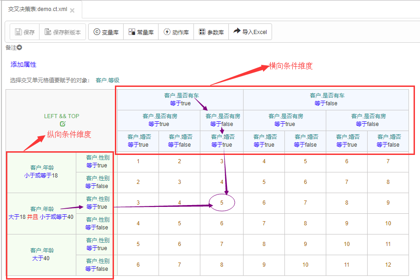Open the 客户.年龄 大于40 condition
This screenshot has height=280, width=420.
pos(41,255)
